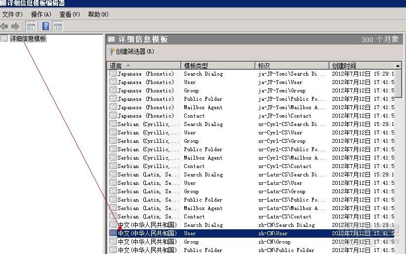Screen dimensions: 406x254
Task: Sort by 语言 column header
Action: [144, 66]
